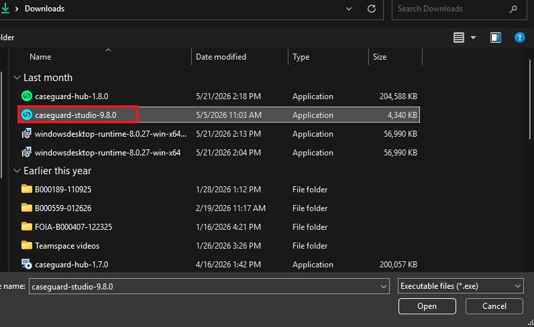Click the 5/5/2026 11:03 AM date cell
Viewport: 534px width, 327px height.
pos(229,115)
